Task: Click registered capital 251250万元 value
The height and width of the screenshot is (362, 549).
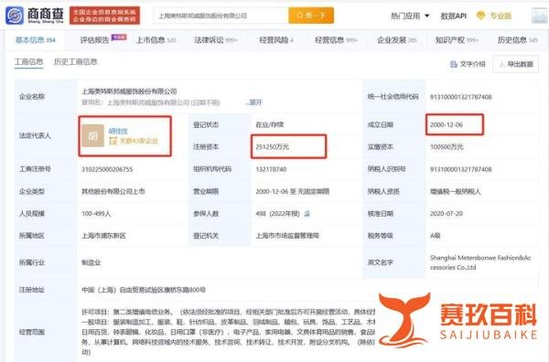Action: (273, 147)
